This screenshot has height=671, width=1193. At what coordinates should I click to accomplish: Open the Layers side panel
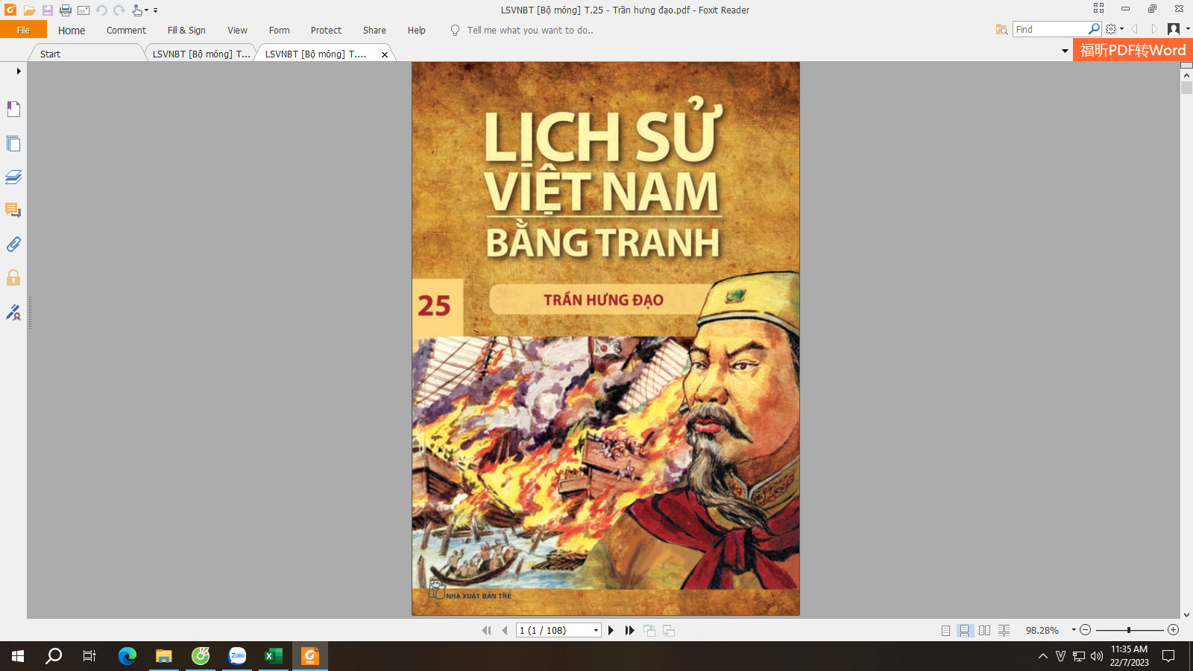click(x=13, y=177)
